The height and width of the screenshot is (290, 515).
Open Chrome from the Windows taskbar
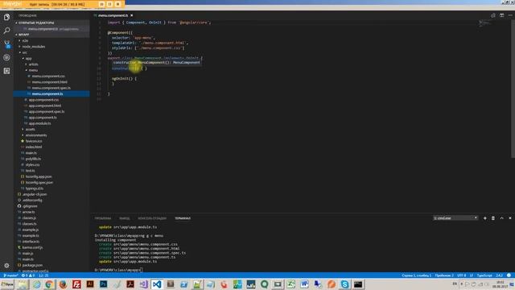[x=49, y=284]
